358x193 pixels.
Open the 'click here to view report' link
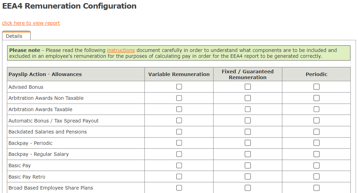click(x=31, y=23)
